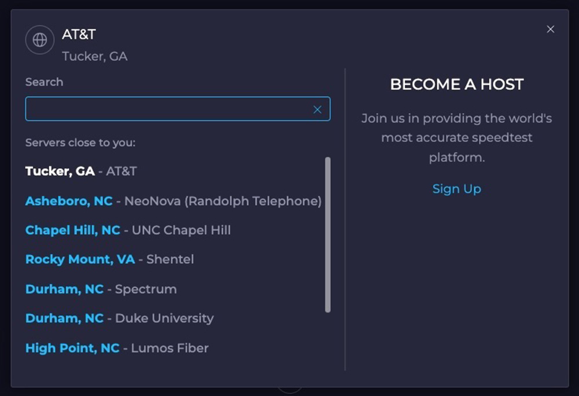
Task: Open the Sign Up link
Action: point(456,189)
